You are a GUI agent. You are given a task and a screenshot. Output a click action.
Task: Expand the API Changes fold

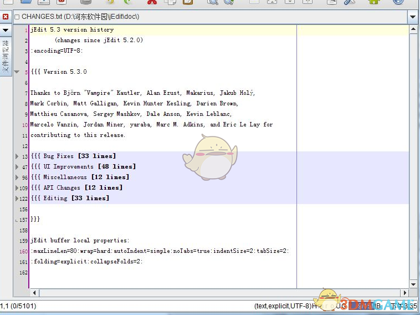point(17,188)
